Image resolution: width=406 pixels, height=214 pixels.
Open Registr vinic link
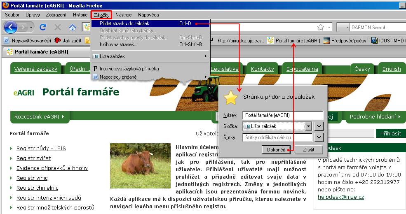(x=32, y=178)
